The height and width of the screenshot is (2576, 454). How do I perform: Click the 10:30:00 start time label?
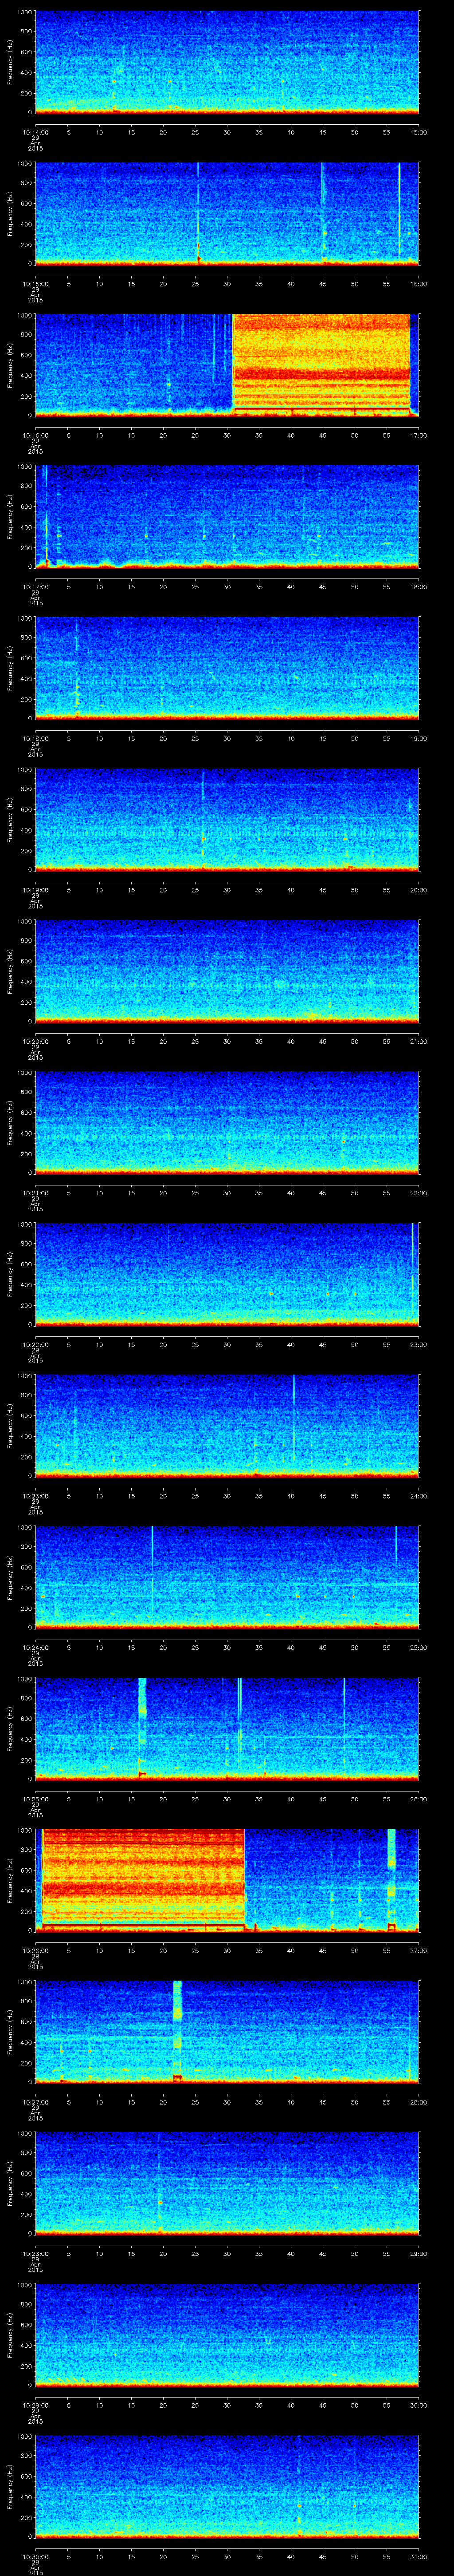pyautogui.click(x=35, y=2557)
